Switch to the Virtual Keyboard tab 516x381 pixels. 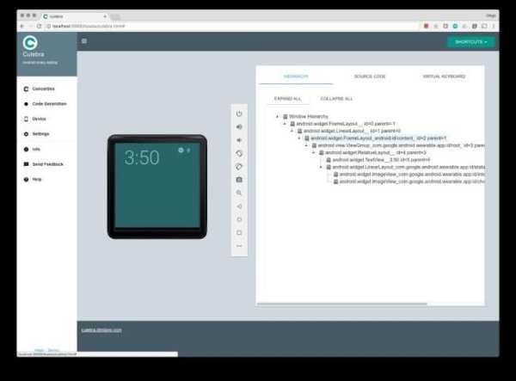(x=444, y=77)
